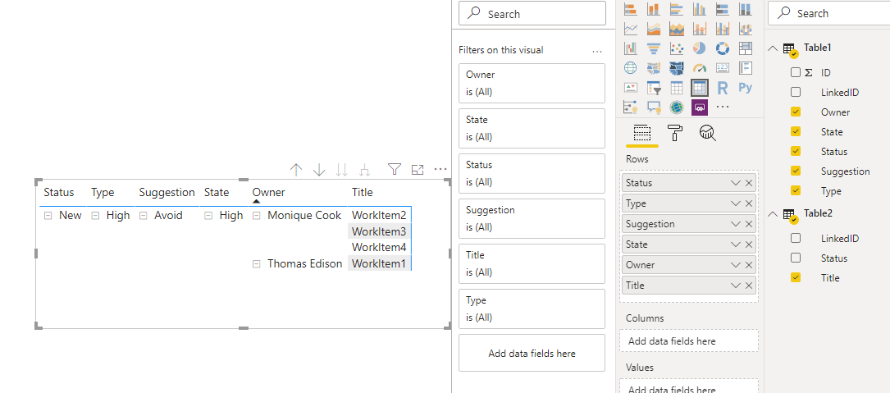Open dropdown for Owner in Rows well
The height and width of the screenshot is (393, 890).
click(736, 265)
